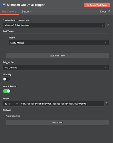
Task: Click the Poll Times section label
Action: point(8,31)
